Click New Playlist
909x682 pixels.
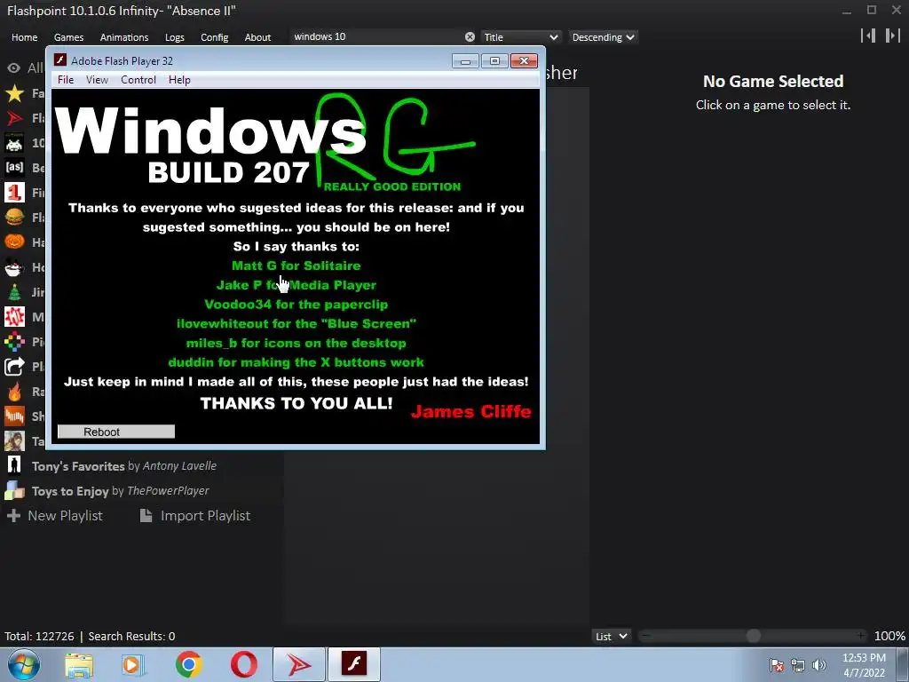55,516
